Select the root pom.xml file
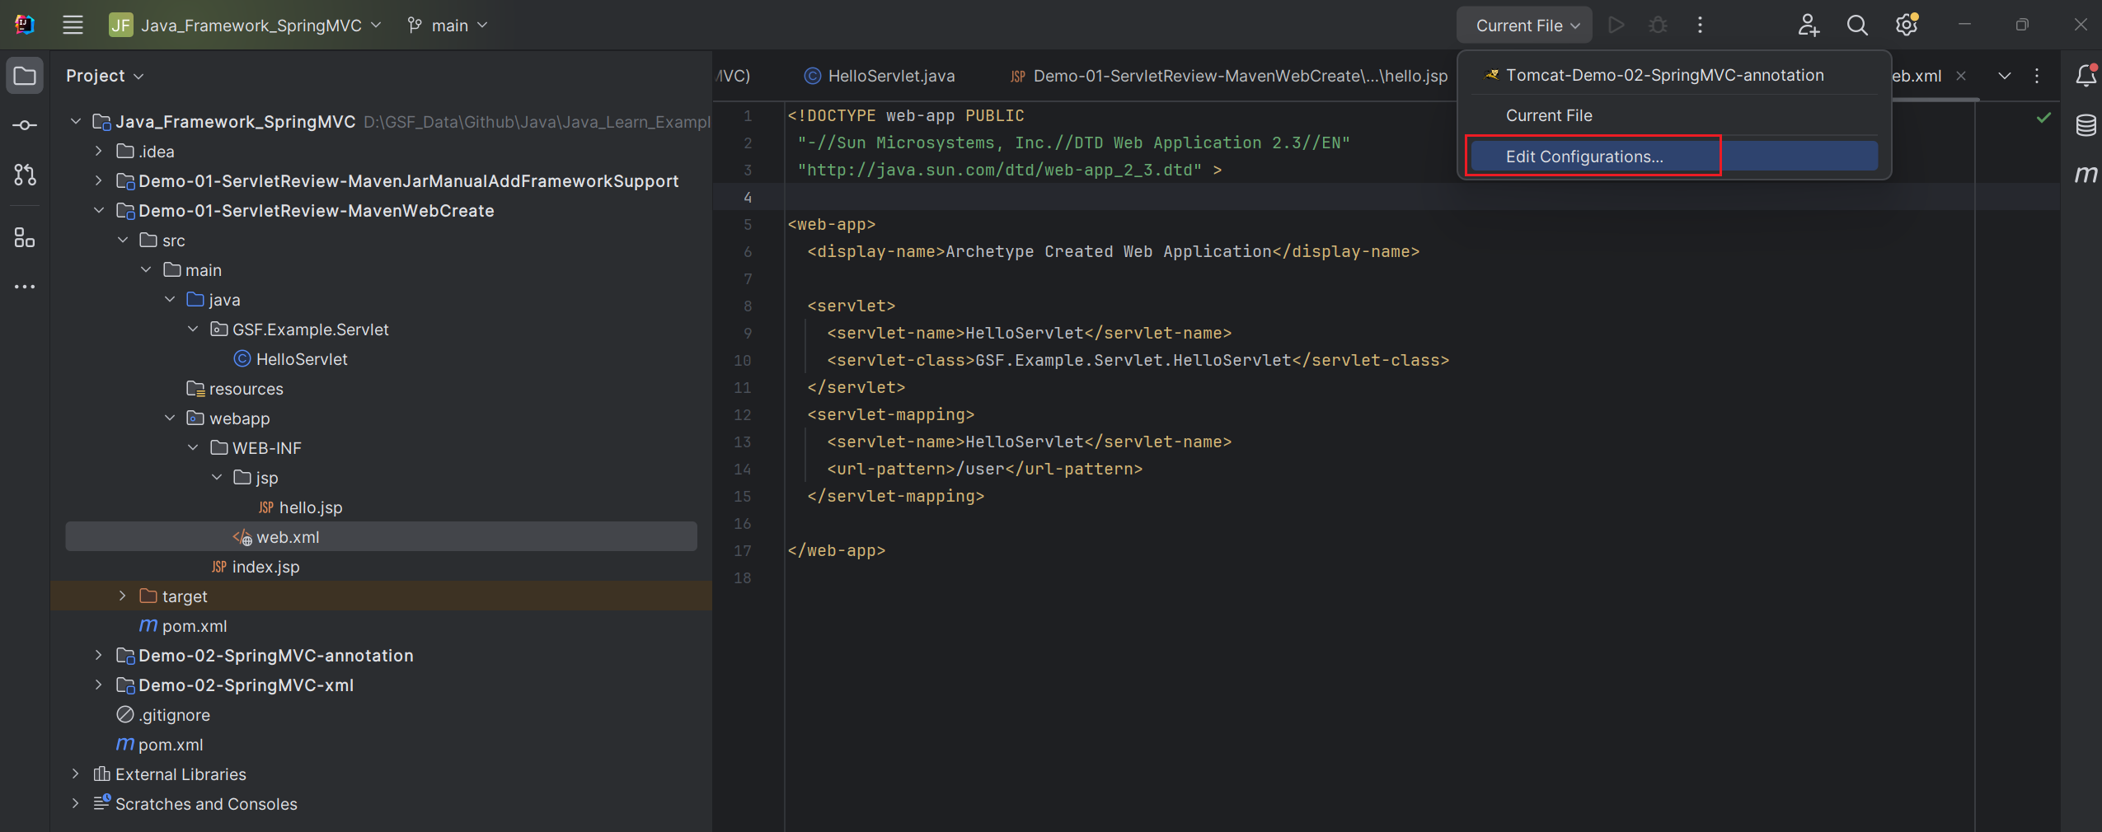Image resolution: width=2102 pixels, height=832 pixels. 159,745
